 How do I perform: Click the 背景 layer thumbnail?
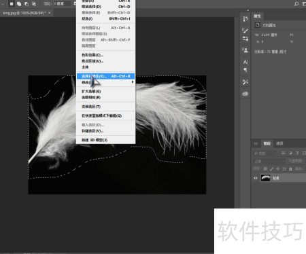click(x=265, y=178)
